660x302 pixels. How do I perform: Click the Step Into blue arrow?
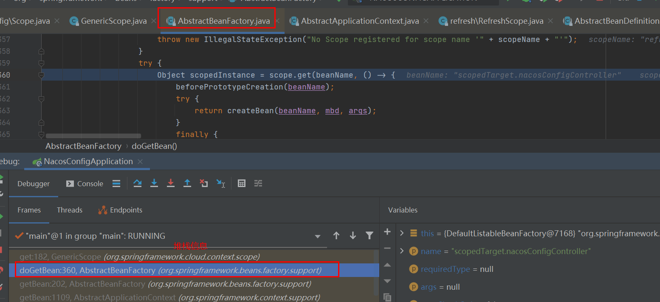click(x=154, y=183)
